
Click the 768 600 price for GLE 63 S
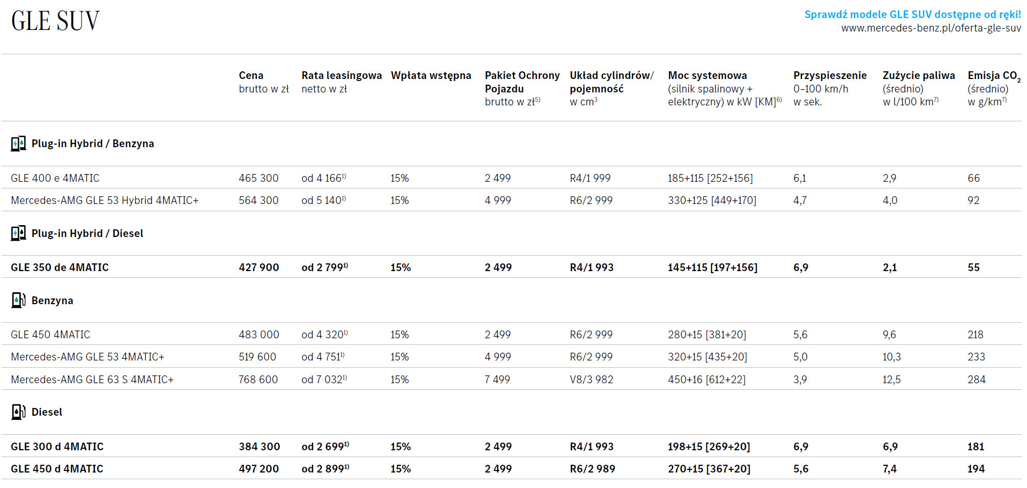pyautogui.click(x=258, y=380)
